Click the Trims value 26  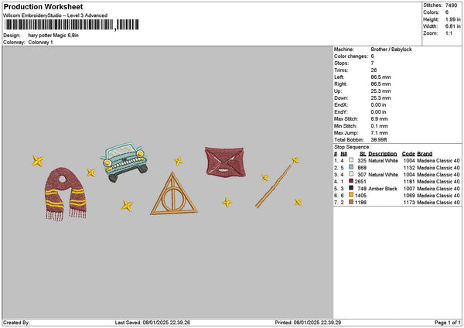click(374, 70)
